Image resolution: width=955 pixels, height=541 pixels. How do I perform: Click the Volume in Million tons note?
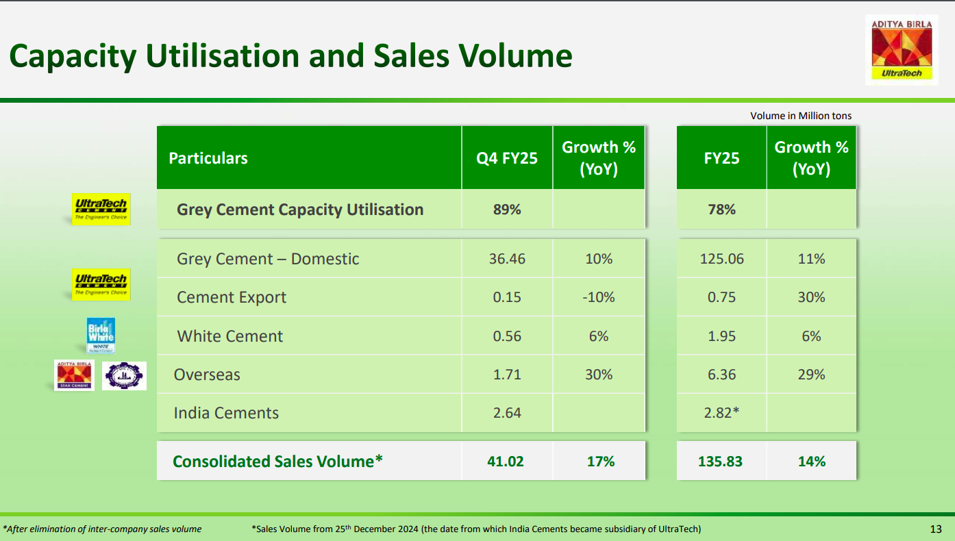pos(801,116)
